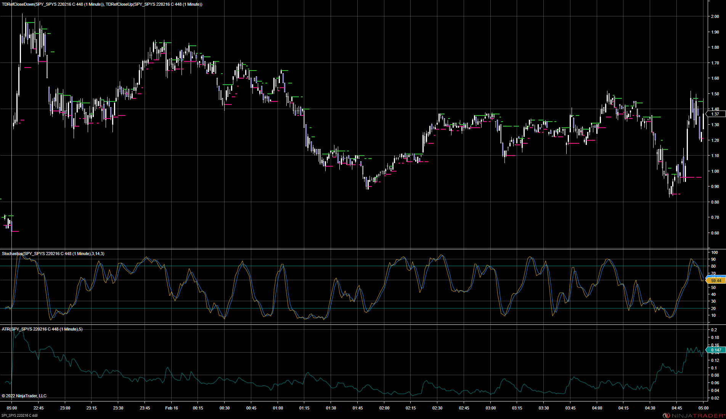This screenshot has width=726, height=419.
Task: Click the SPY_SPYS 220216 C 448 tab
Action: click(x=19, y=416)
